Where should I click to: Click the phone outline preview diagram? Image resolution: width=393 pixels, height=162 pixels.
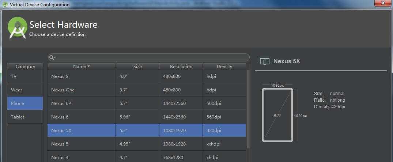[277, 115]
